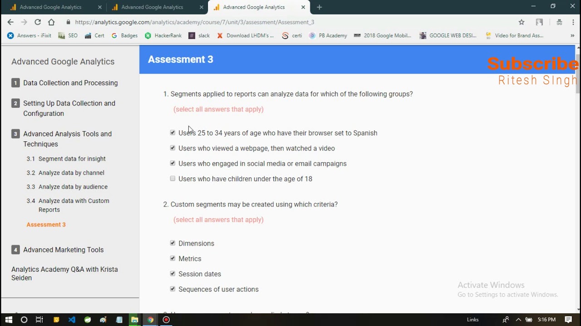
Task: Click the taskbar clock showing 5:16 PM
Action: coord(547,320)
